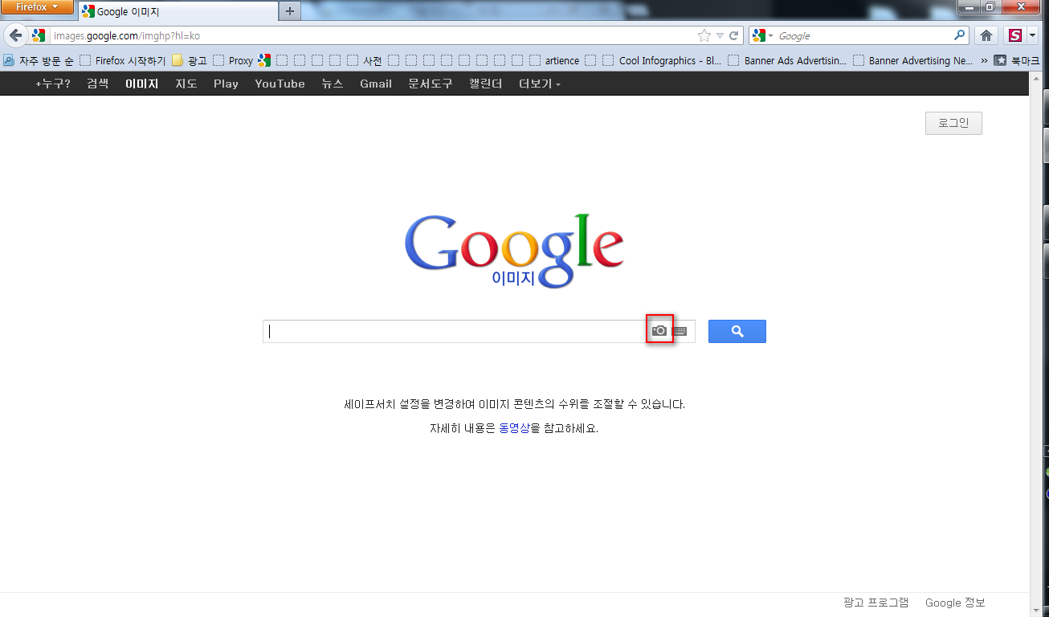
Task: Open the Proxy bookmark
Action: (x=234, y=60)
